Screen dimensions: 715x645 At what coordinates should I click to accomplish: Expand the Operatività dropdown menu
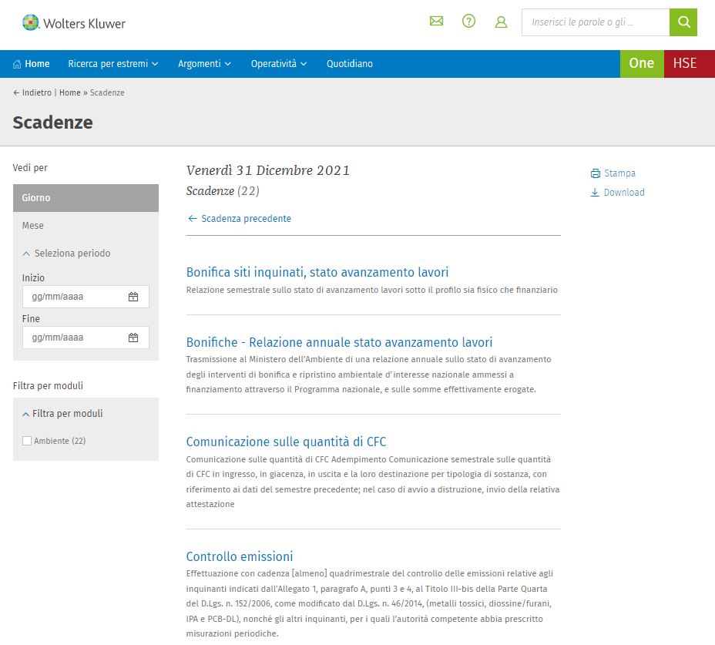point(278,64)
